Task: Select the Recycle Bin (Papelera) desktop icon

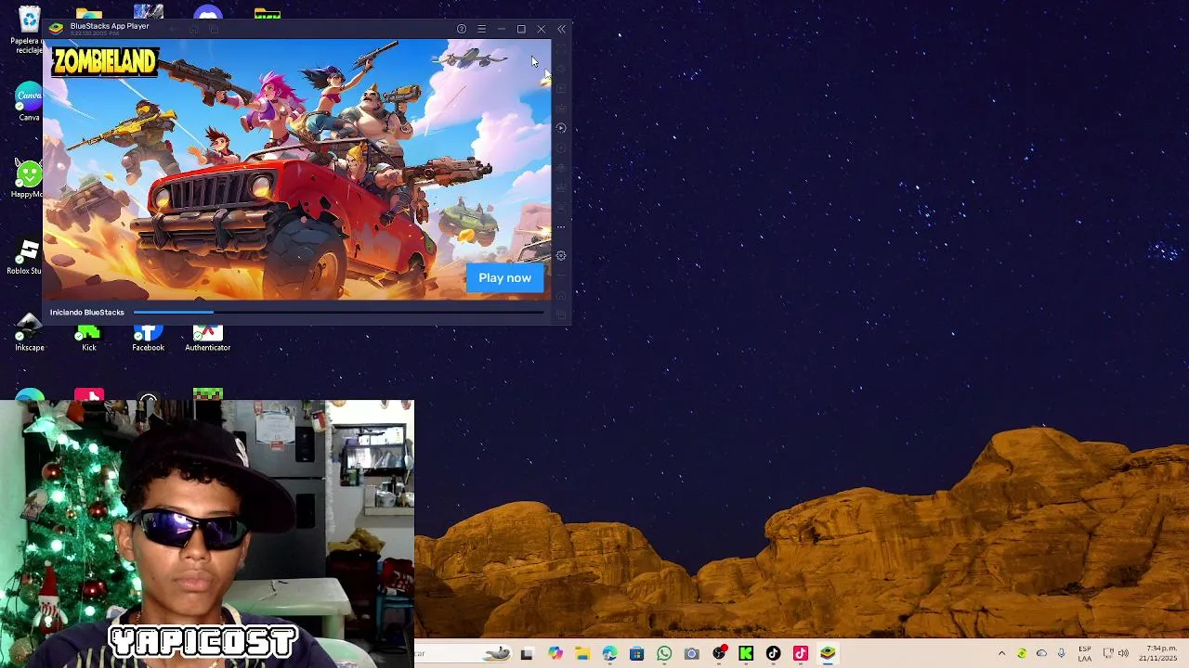Action: [x=29, y=30]
